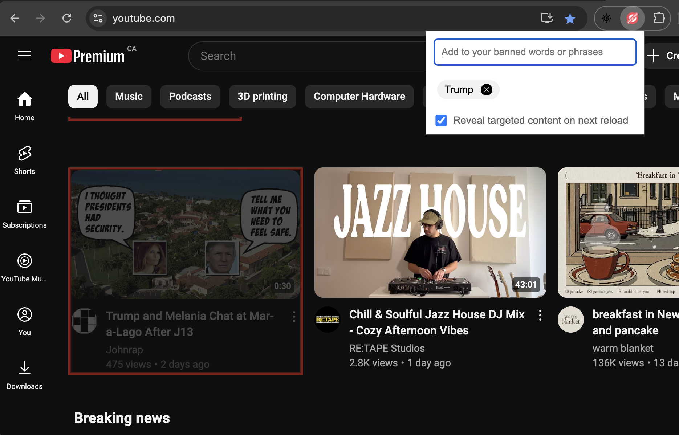Open the hamburger guide menu

click(x=25, y=56)
